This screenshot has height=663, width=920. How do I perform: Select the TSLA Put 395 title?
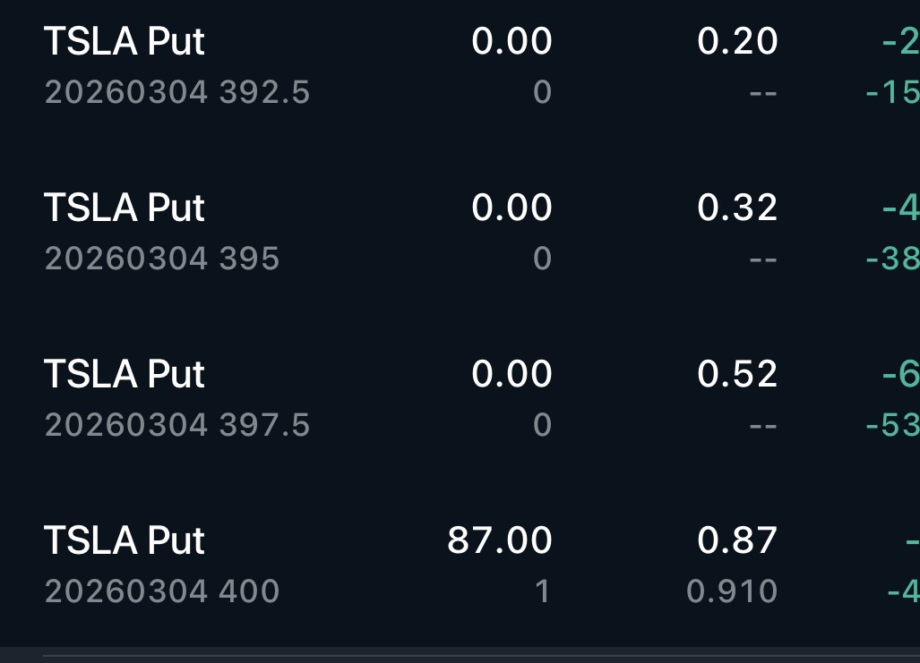pos(125,208)
